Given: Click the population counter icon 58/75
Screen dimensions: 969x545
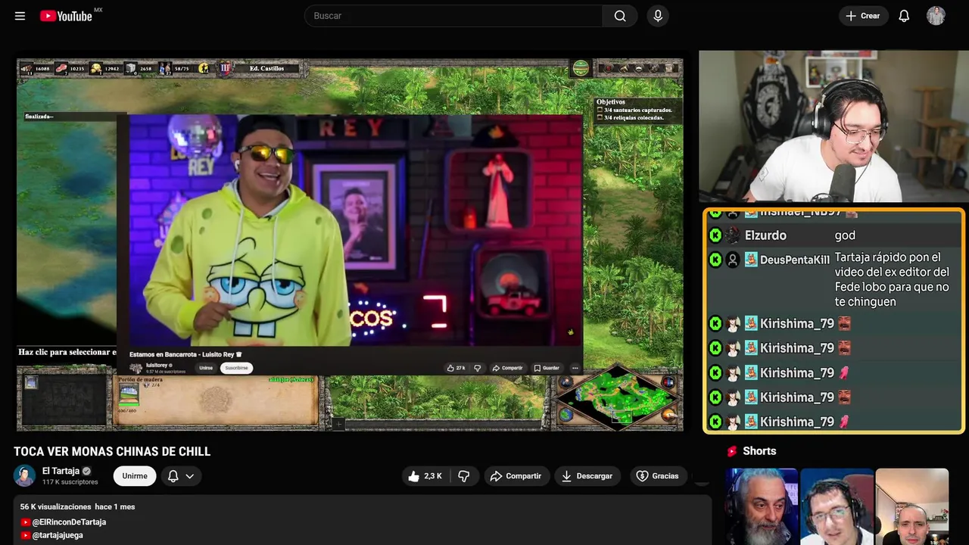Looking at the screenshot, I should coord(165,68).
